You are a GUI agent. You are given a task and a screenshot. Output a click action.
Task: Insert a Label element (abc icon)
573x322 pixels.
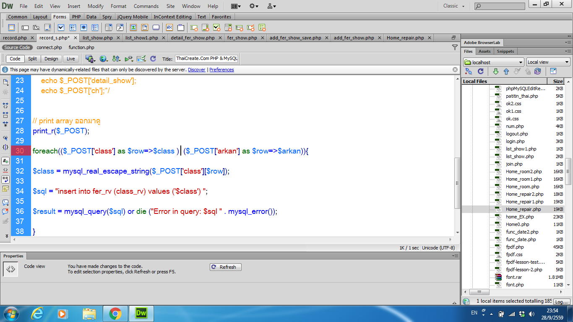pos(169,28)
